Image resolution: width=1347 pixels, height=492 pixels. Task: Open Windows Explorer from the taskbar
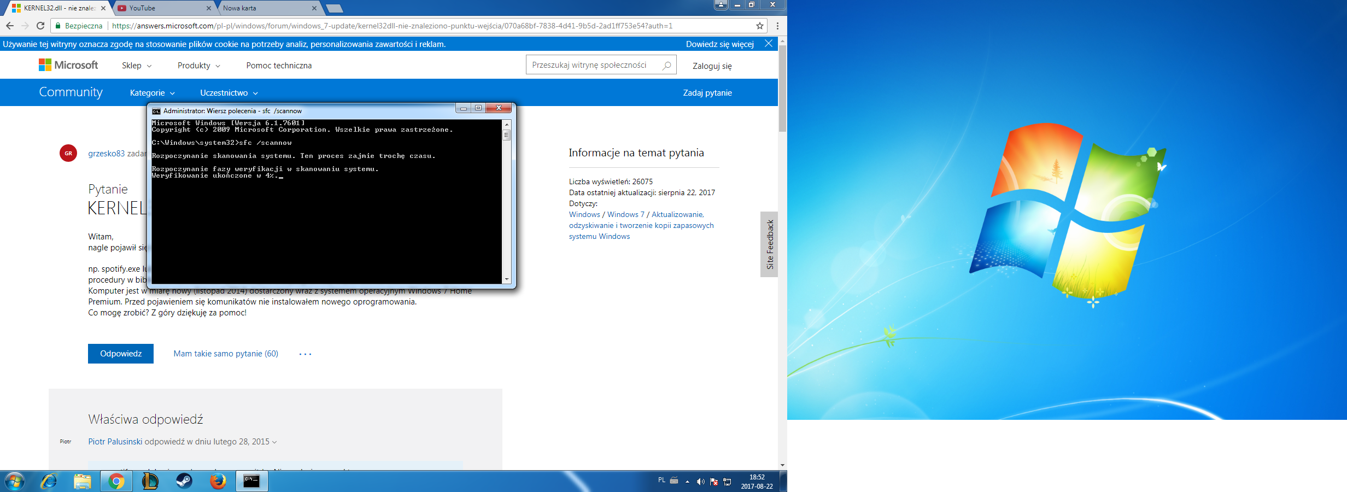tap(83, 482)
